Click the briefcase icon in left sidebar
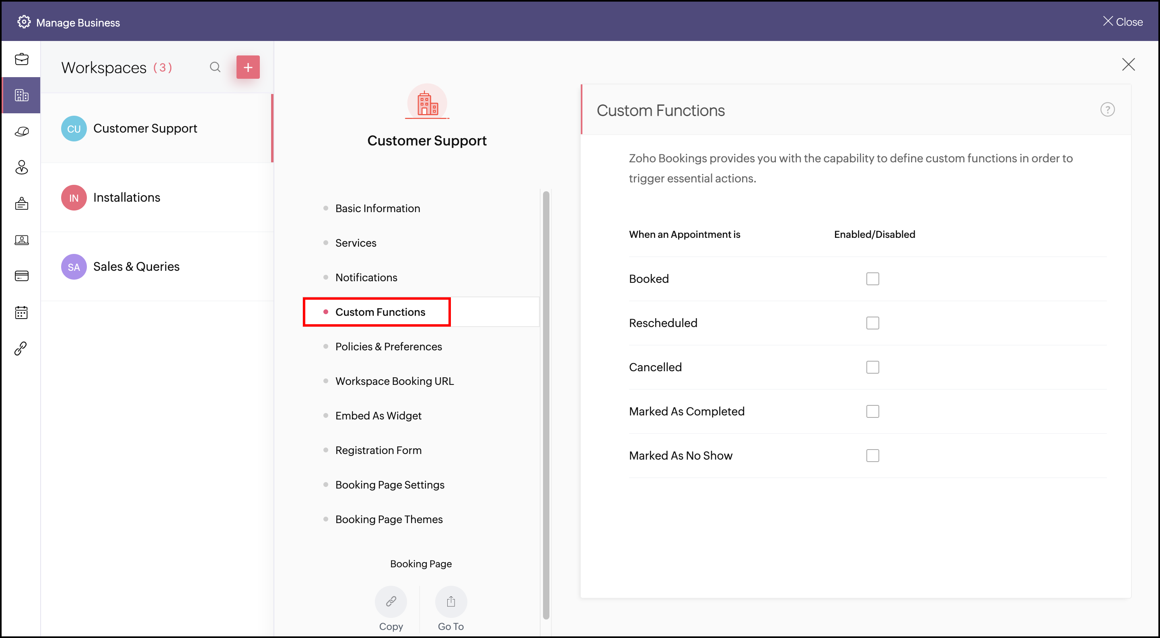Screen dimensions: 1160x638 [x=21, y=59]
